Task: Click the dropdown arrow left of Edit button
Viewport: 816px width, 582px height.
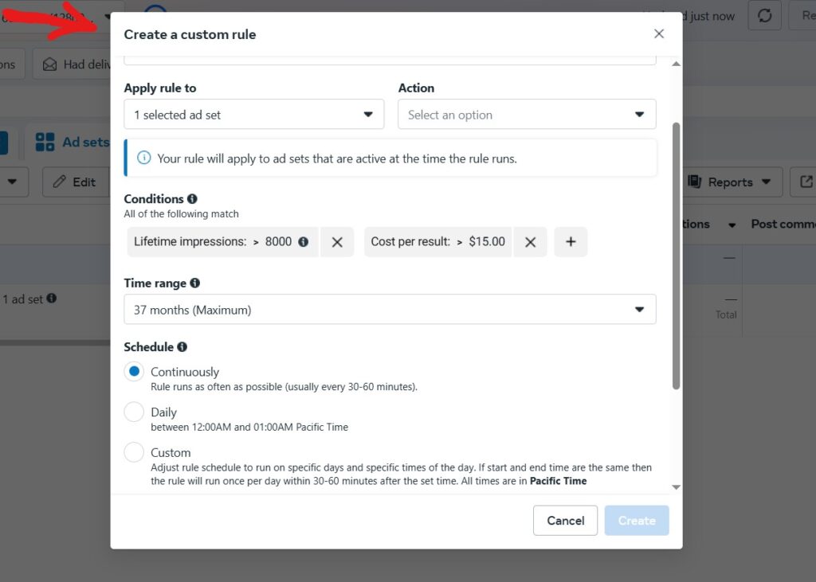Action: (12, 182)
